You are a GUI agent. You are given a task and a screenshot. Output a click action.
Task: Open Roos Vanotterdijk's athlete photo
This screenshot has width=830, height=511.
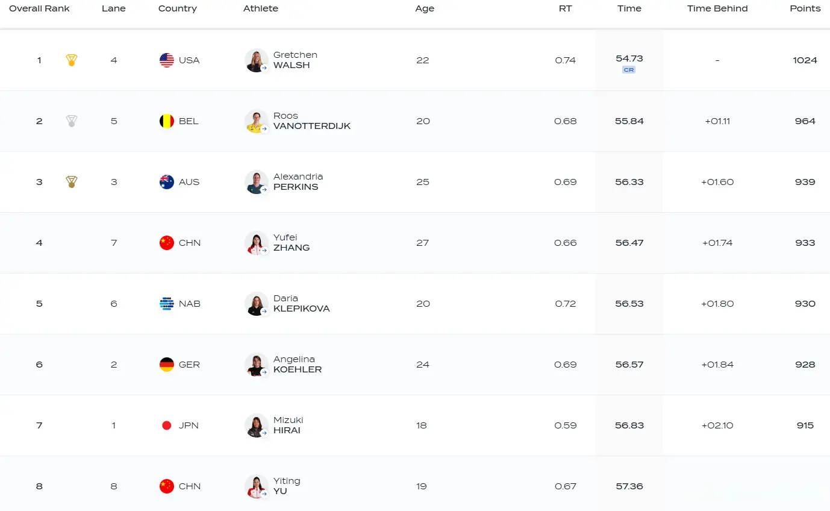[x=257, y=121]
